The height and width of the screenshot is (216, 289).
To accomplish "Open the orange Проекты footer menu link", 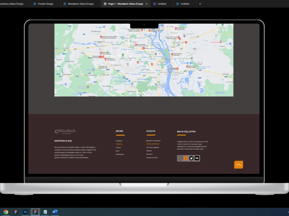I will pos(119,144).
